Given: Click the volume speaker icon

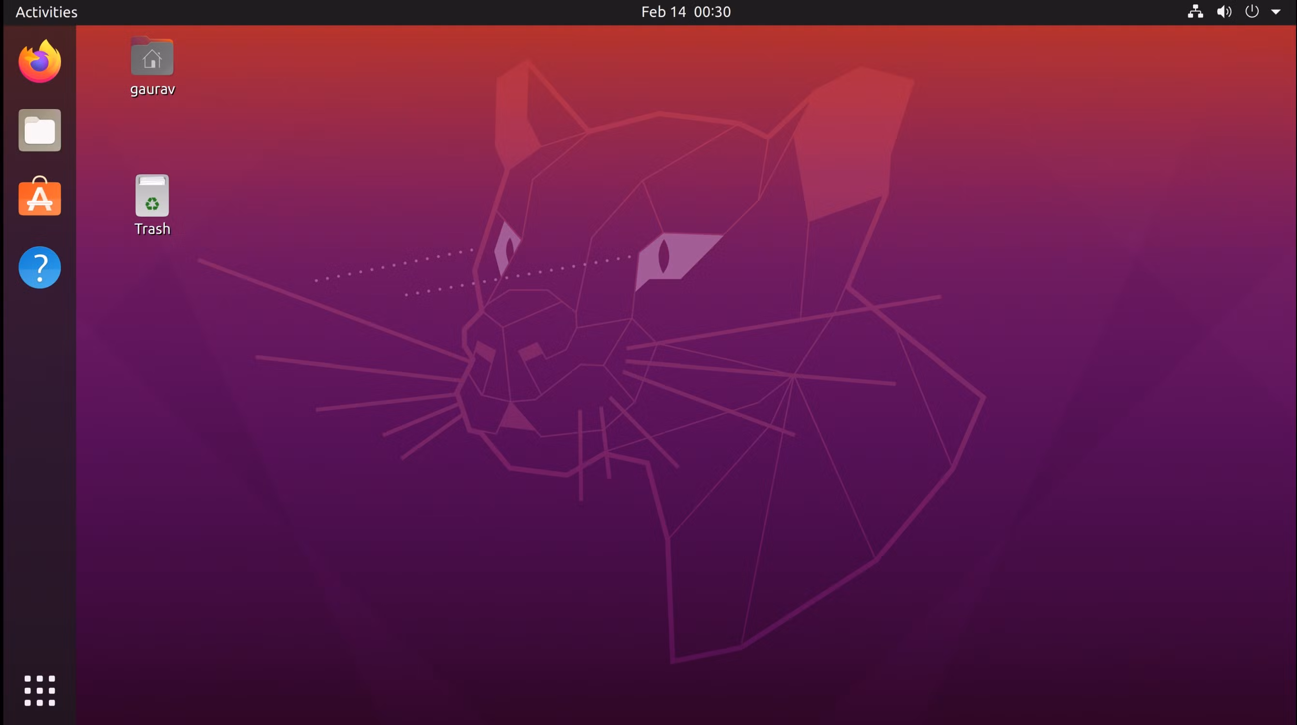Looking at the screenshot, I should (1224, 12).
